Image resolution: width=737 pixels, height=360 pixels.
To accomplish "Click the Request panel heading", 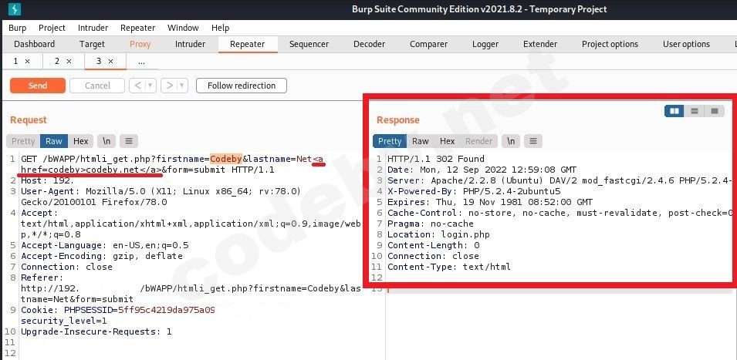I will (x=29, y=120).
